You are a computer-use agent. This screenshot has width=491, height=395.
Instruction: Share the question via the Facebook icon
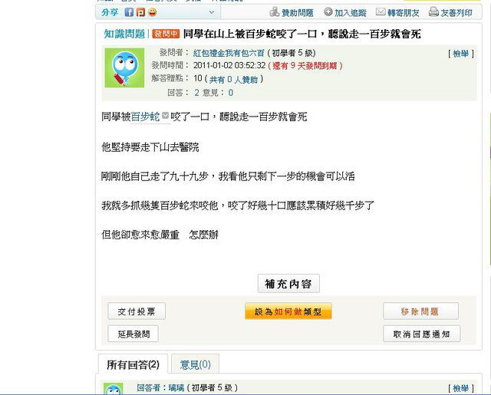129,12
